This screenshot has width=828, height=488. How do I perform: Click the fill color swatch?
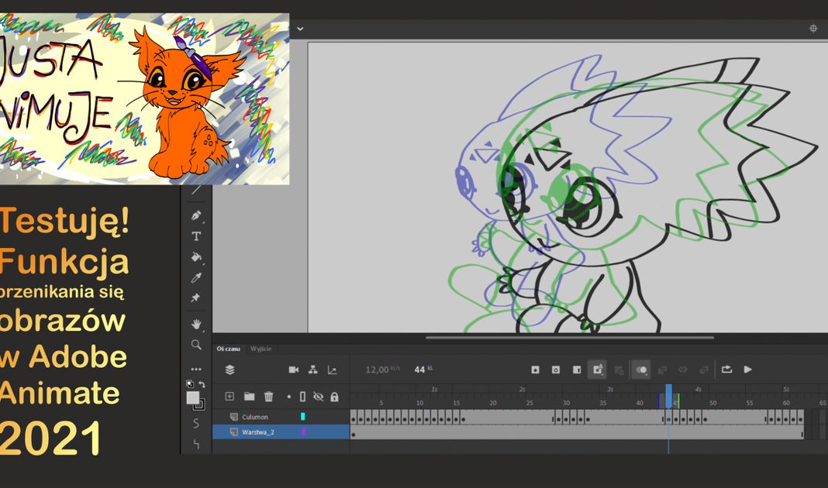pyautogui.click(x=193, y=398)
